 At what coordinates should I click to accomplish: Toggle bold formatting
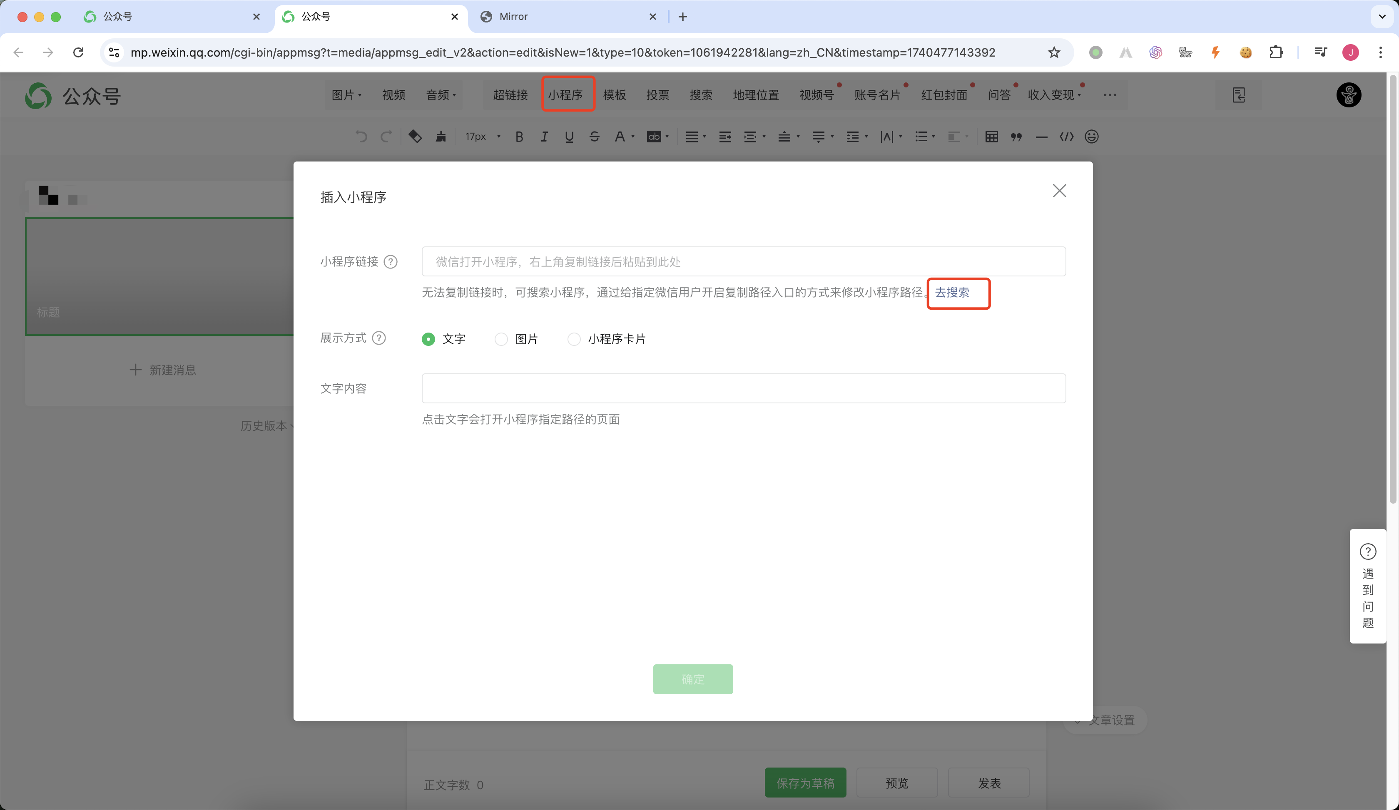tap(519, 137)
